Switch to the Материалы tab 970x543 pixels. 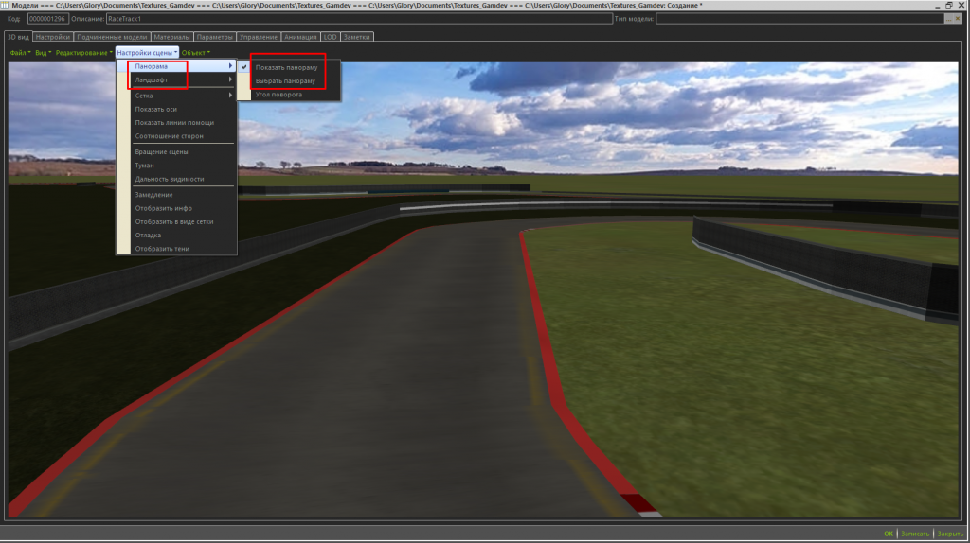[x=172, y=37]
